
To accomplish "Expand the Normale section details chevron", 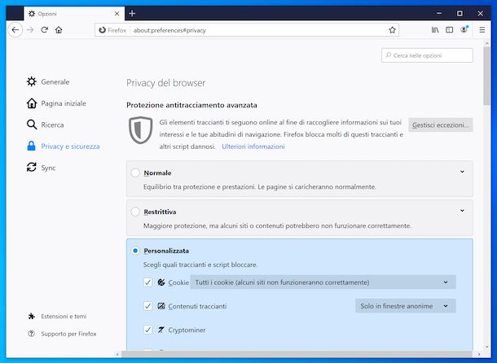I will point(462,172).
